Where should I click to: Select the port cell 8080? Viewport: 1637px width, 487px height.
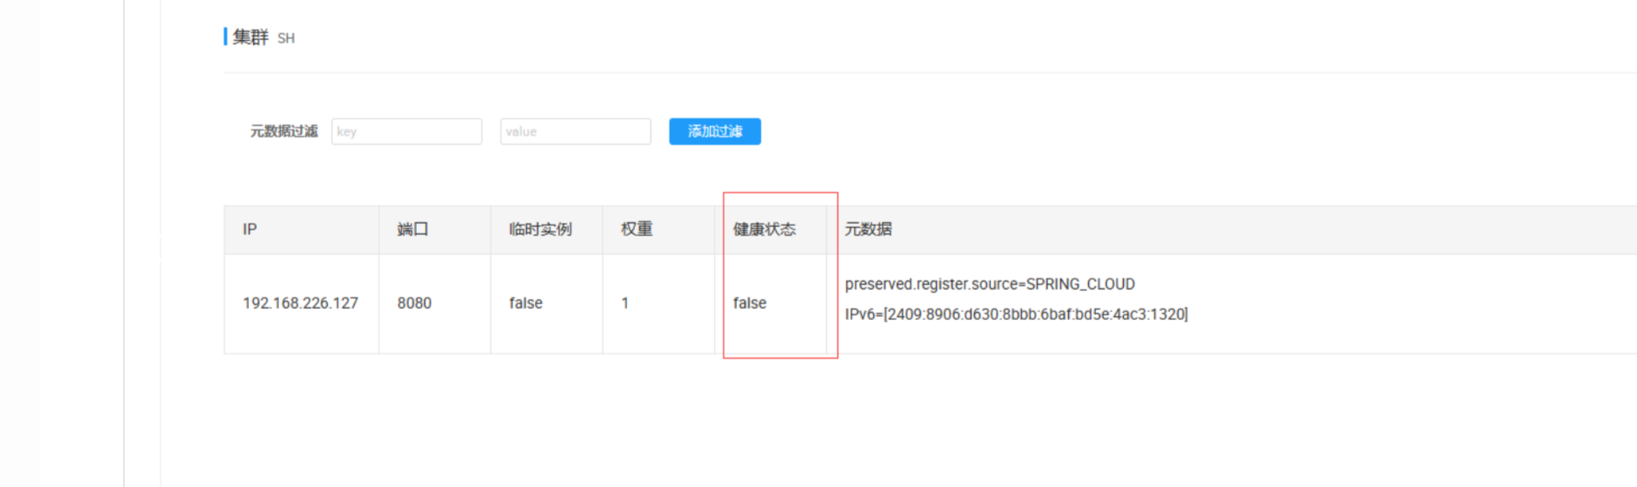click(414, 303)
